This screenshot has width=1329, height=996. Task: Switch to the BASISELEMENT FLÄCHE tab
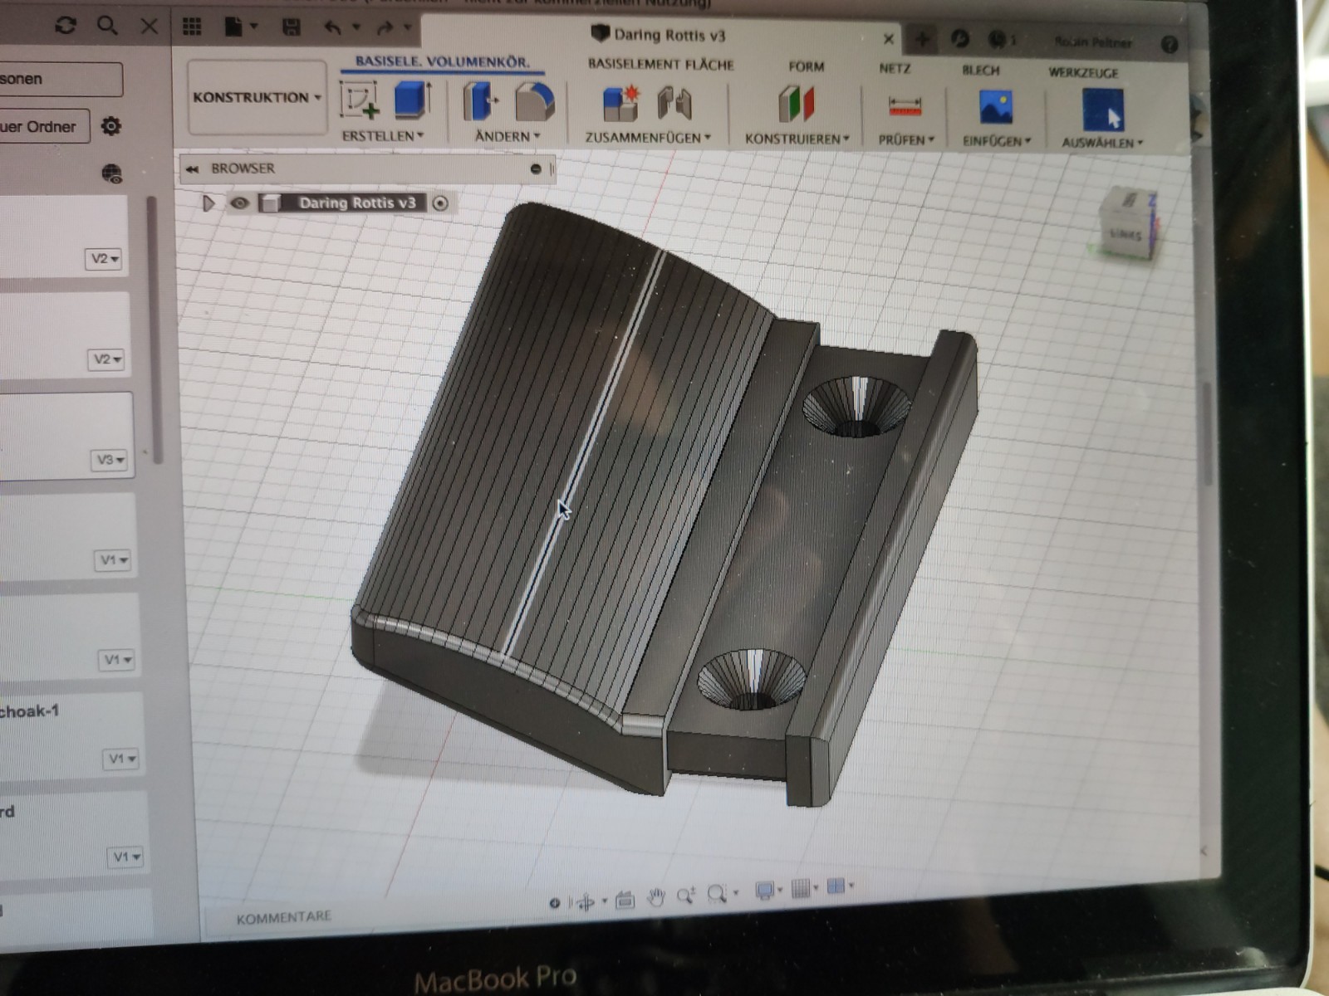(660, 64)
